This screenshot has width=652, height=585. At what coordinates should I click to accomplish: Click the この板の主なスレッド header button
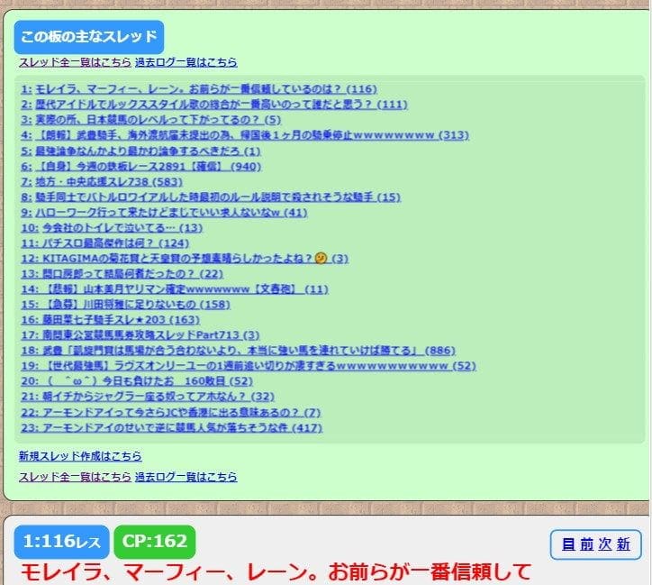(x=88, y=37)
